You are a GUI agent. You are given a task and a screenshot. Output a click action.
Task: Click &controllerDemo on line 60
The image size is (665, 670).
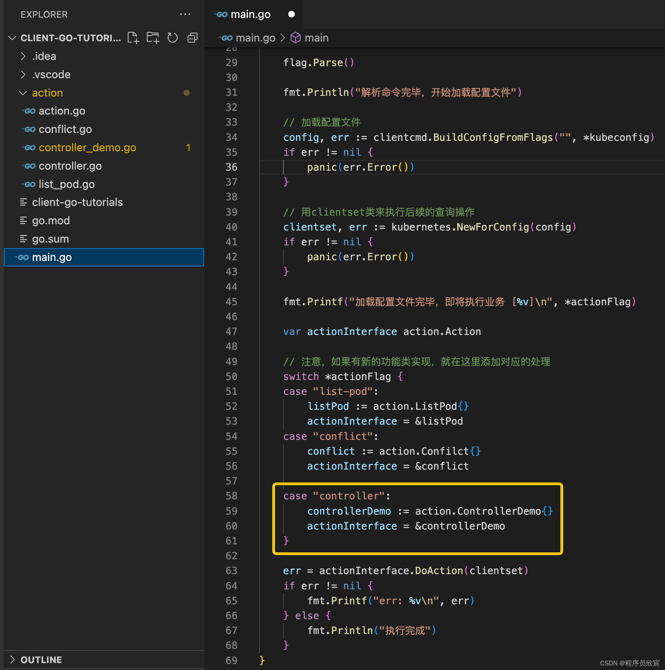point(460,526)
